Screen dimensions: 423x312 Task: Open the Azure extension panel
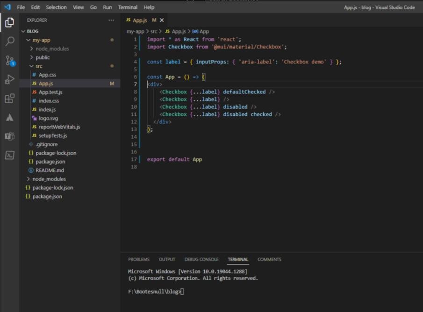tap(9, 117)
